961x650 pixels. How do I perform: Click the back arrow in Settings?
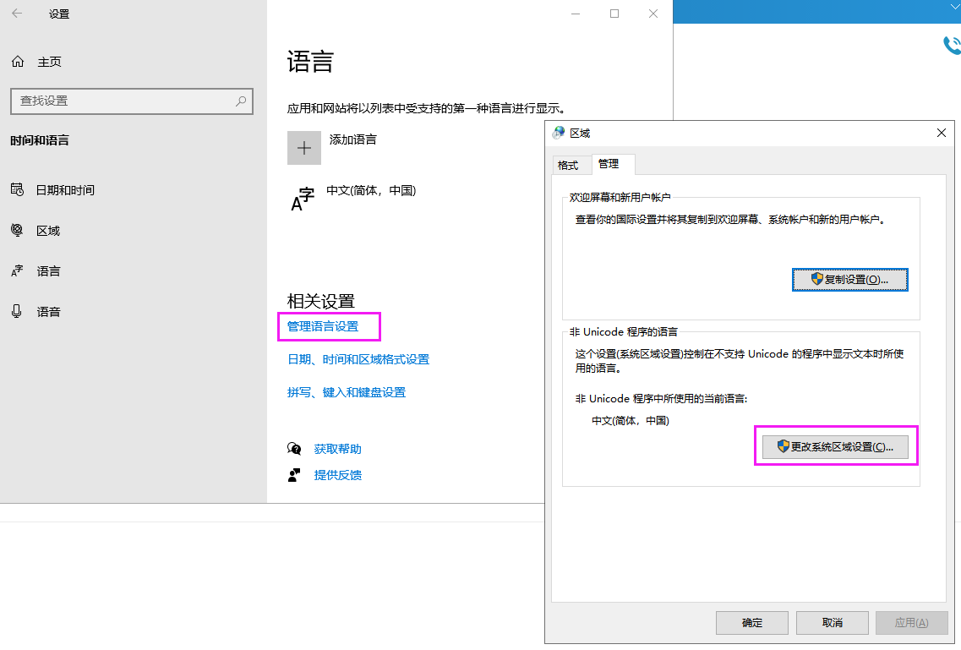17,14
